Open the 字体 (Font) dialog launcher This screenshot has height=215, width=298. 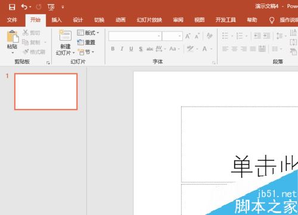(x=213, y=63)
